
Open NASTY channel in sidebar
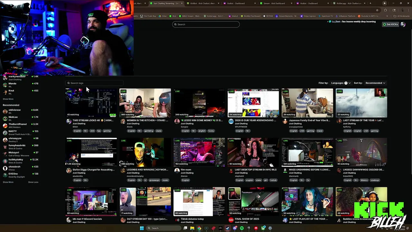click(x=20, y=133)
